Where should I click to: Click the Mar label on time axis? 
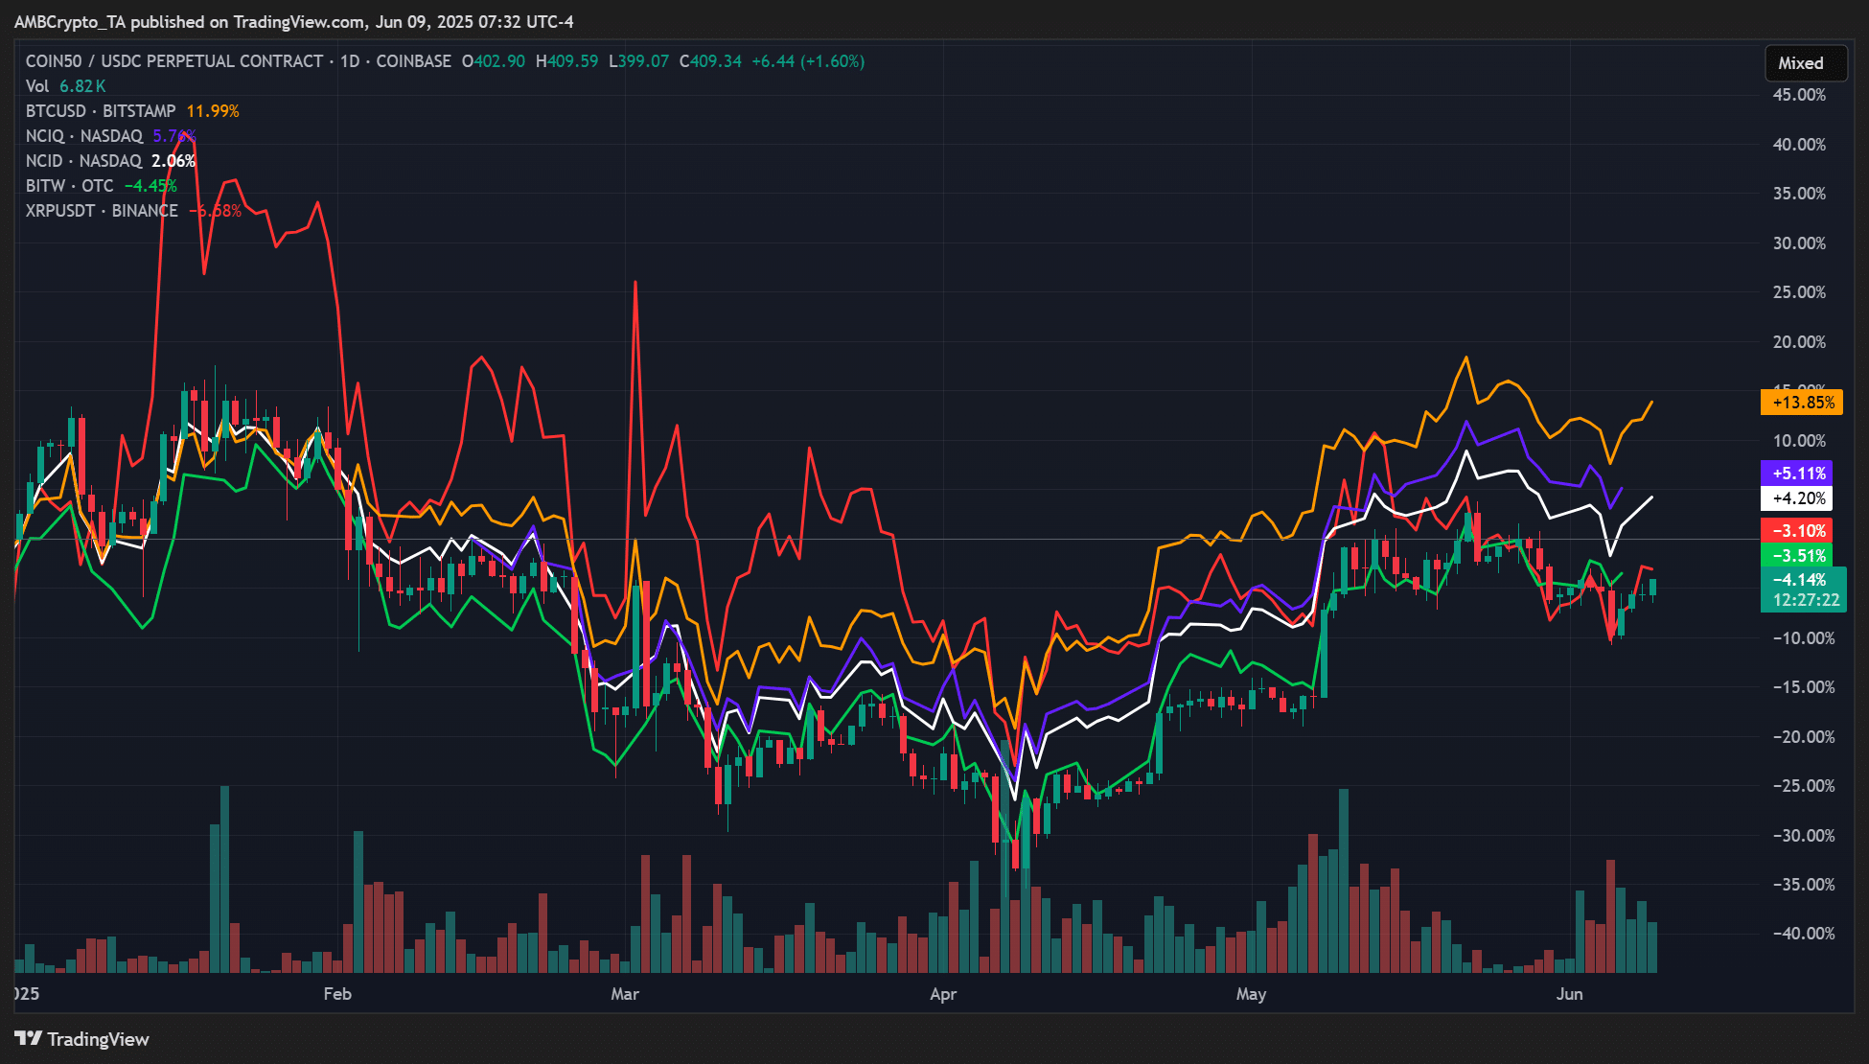click(x=625, y=994)
